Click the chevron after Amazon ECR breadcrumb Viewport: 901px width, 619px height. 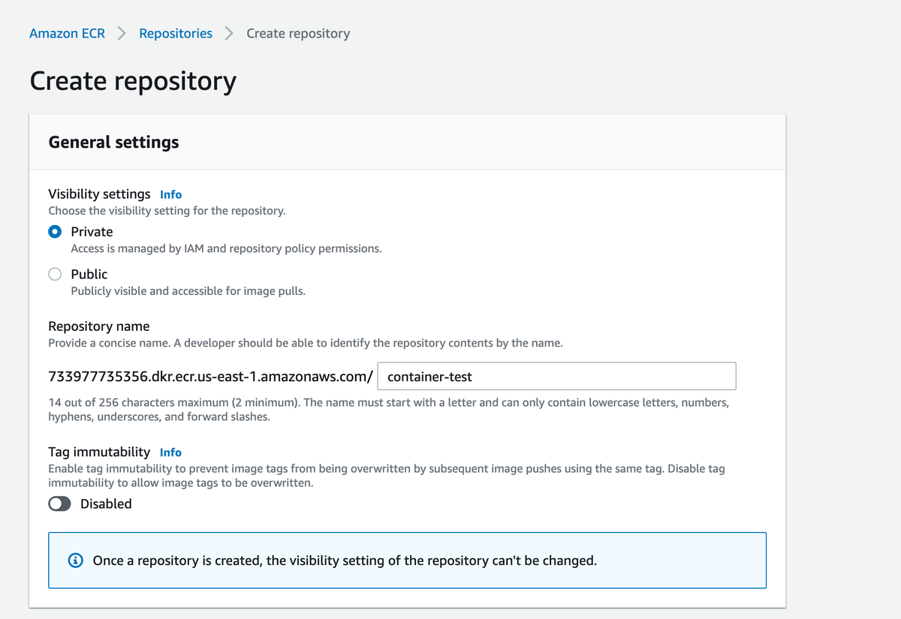(x=120, y=33)
